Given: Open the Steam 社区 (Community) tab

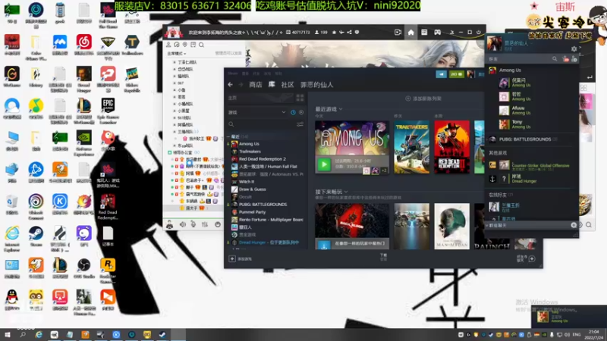Looking at the screenshot, I should click(x=288, y=85).
